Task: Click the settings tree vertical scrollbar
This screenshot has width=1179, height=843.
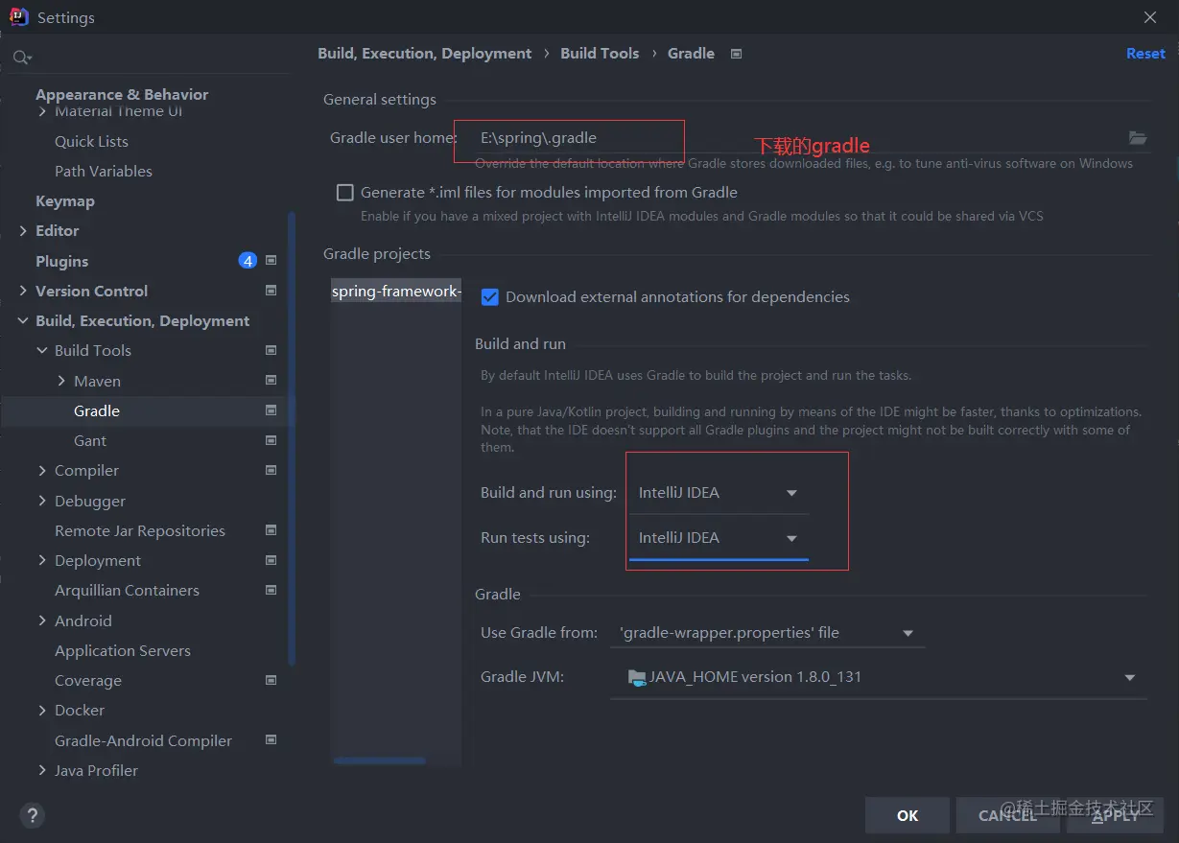Action: pos(292,438)
